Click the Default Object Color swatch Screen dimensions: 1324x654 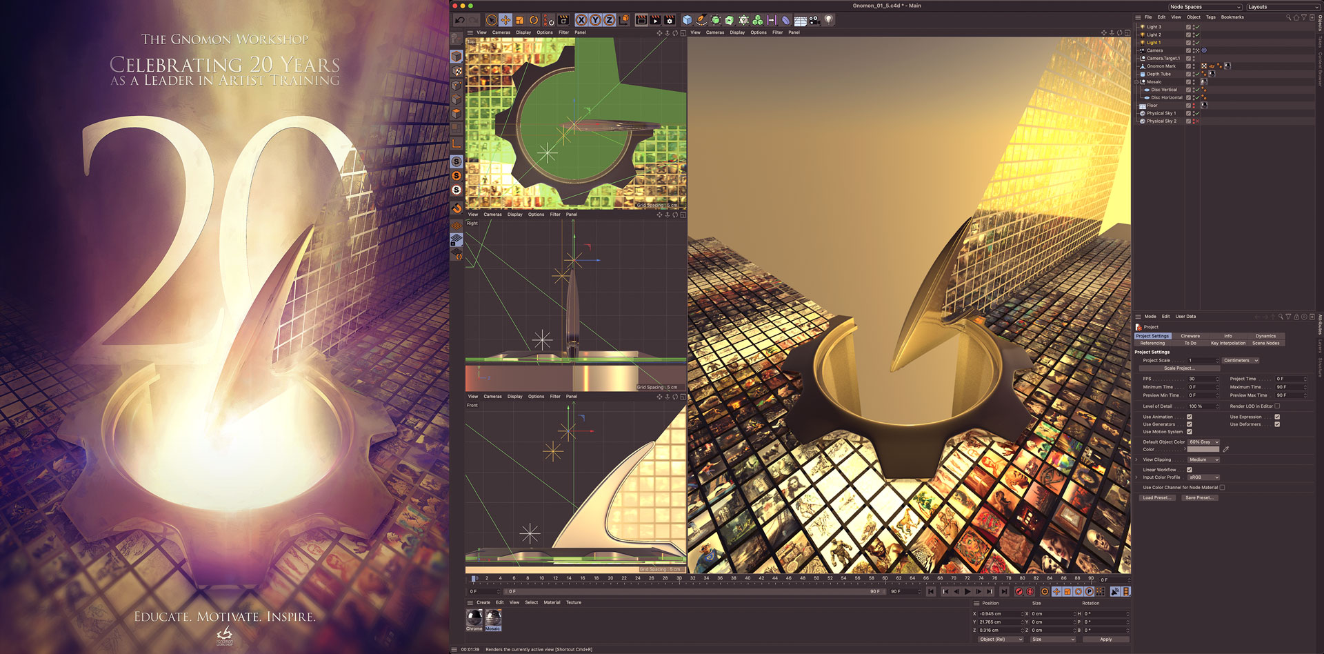(1203, 449)
